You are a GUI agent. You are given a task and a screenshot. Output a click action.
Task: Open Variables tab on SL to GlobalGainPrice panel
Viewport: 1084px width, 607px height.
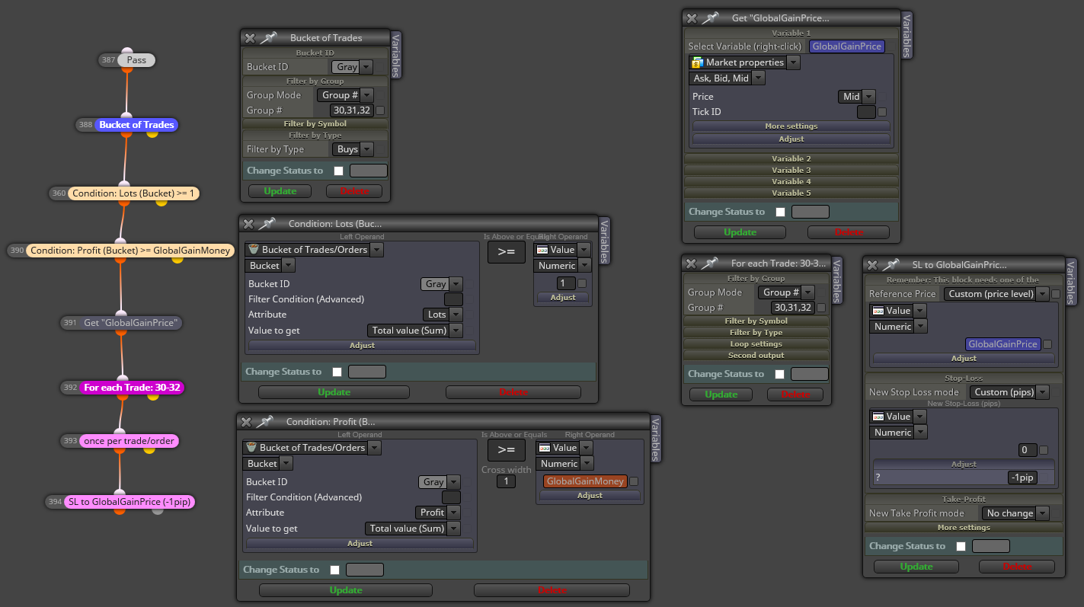point(1071,283)
